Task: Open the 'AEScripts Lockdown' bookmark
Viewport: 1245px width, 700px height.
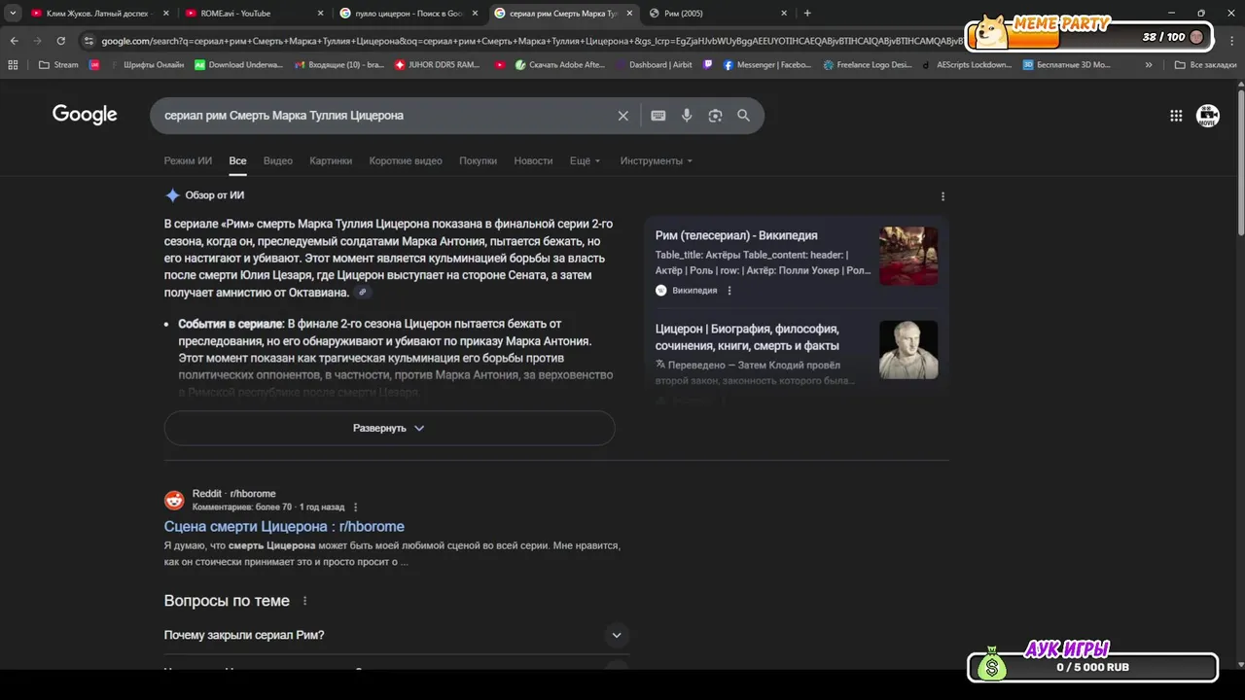Action: [x=967, y=65]
